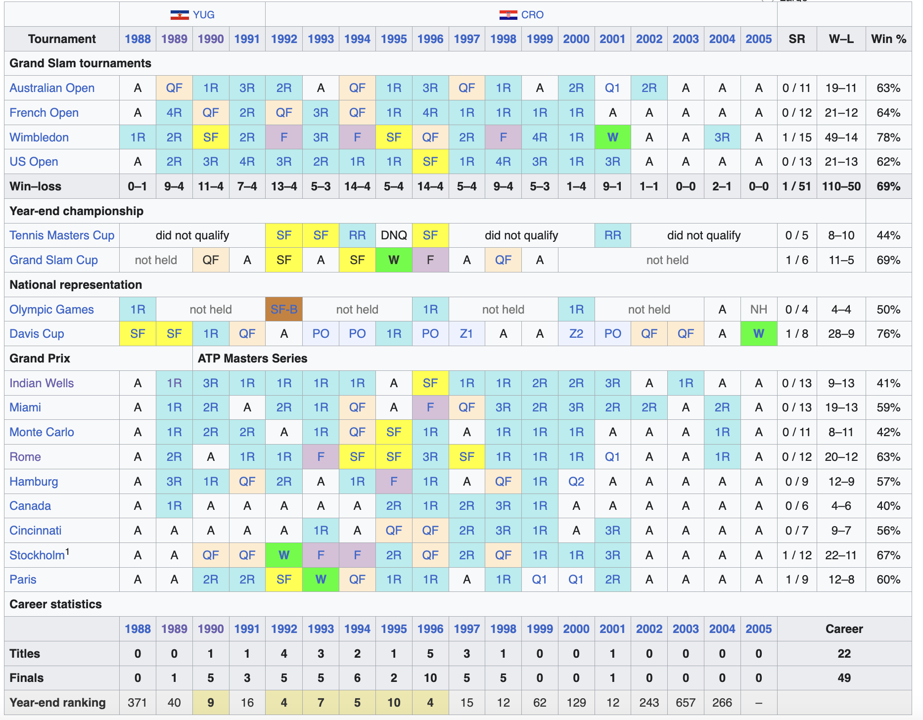This screenshot has height=720, width=923.
Task: Open the Davis Cup link
Action: pos(37,334)
